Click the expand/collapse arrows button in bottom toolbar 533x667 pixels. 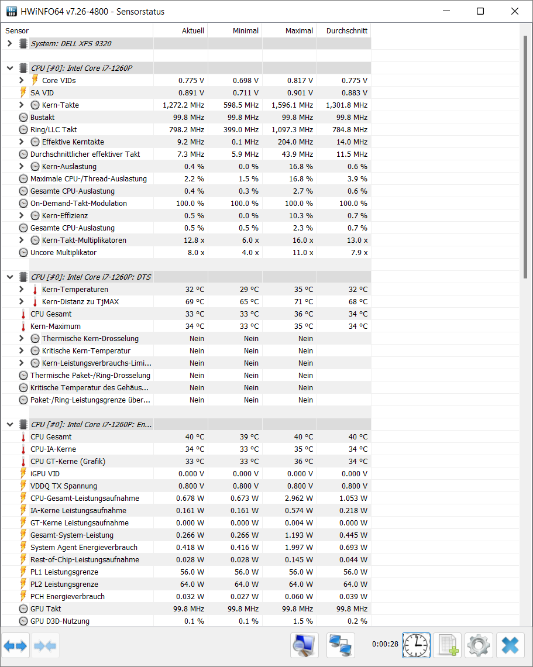[x=15, y=646]
